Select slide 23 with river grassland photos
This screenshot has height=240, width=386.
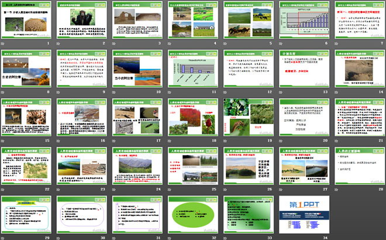tap(82, 166)
